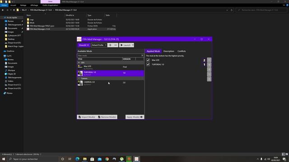Clear the mod filter with X icon
This screenshot has width=289, height=162.
tap(142, 55)
